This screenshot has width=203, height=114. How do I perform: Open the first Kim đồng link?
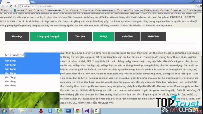(x=10, y=61)
